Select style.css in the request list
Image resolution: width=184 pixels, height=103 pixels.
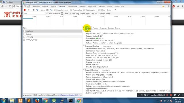coord(52,34)
